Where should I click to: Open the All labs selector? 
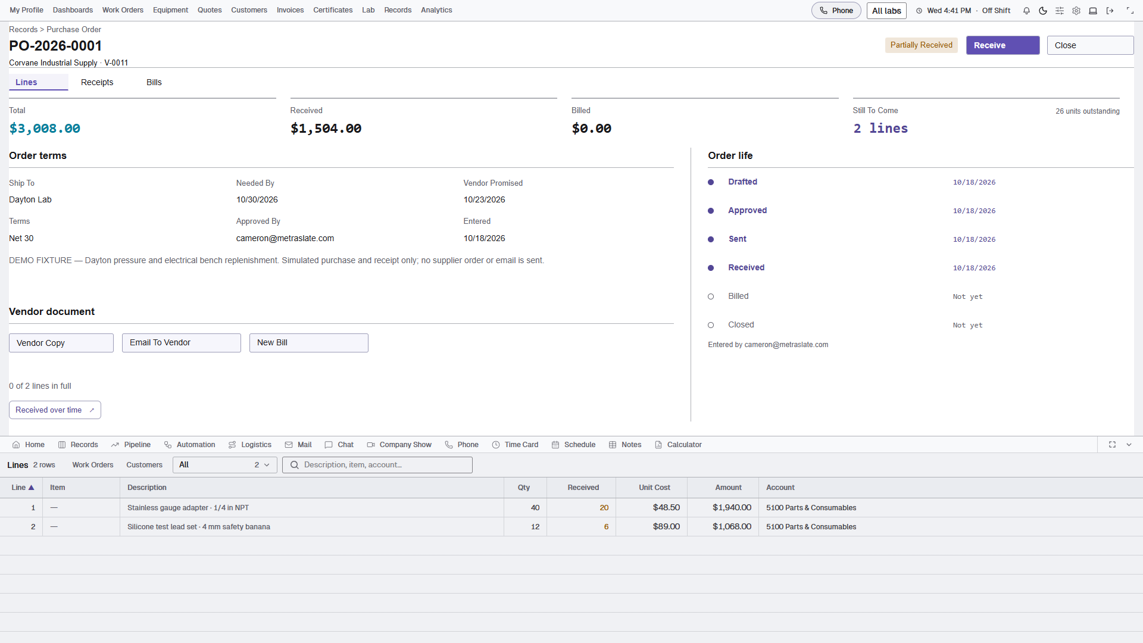pos(886,11)
